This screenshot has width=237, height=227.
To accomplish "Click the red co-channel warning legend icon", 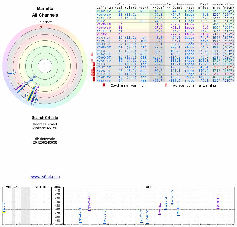I will [x=104, y=85].
